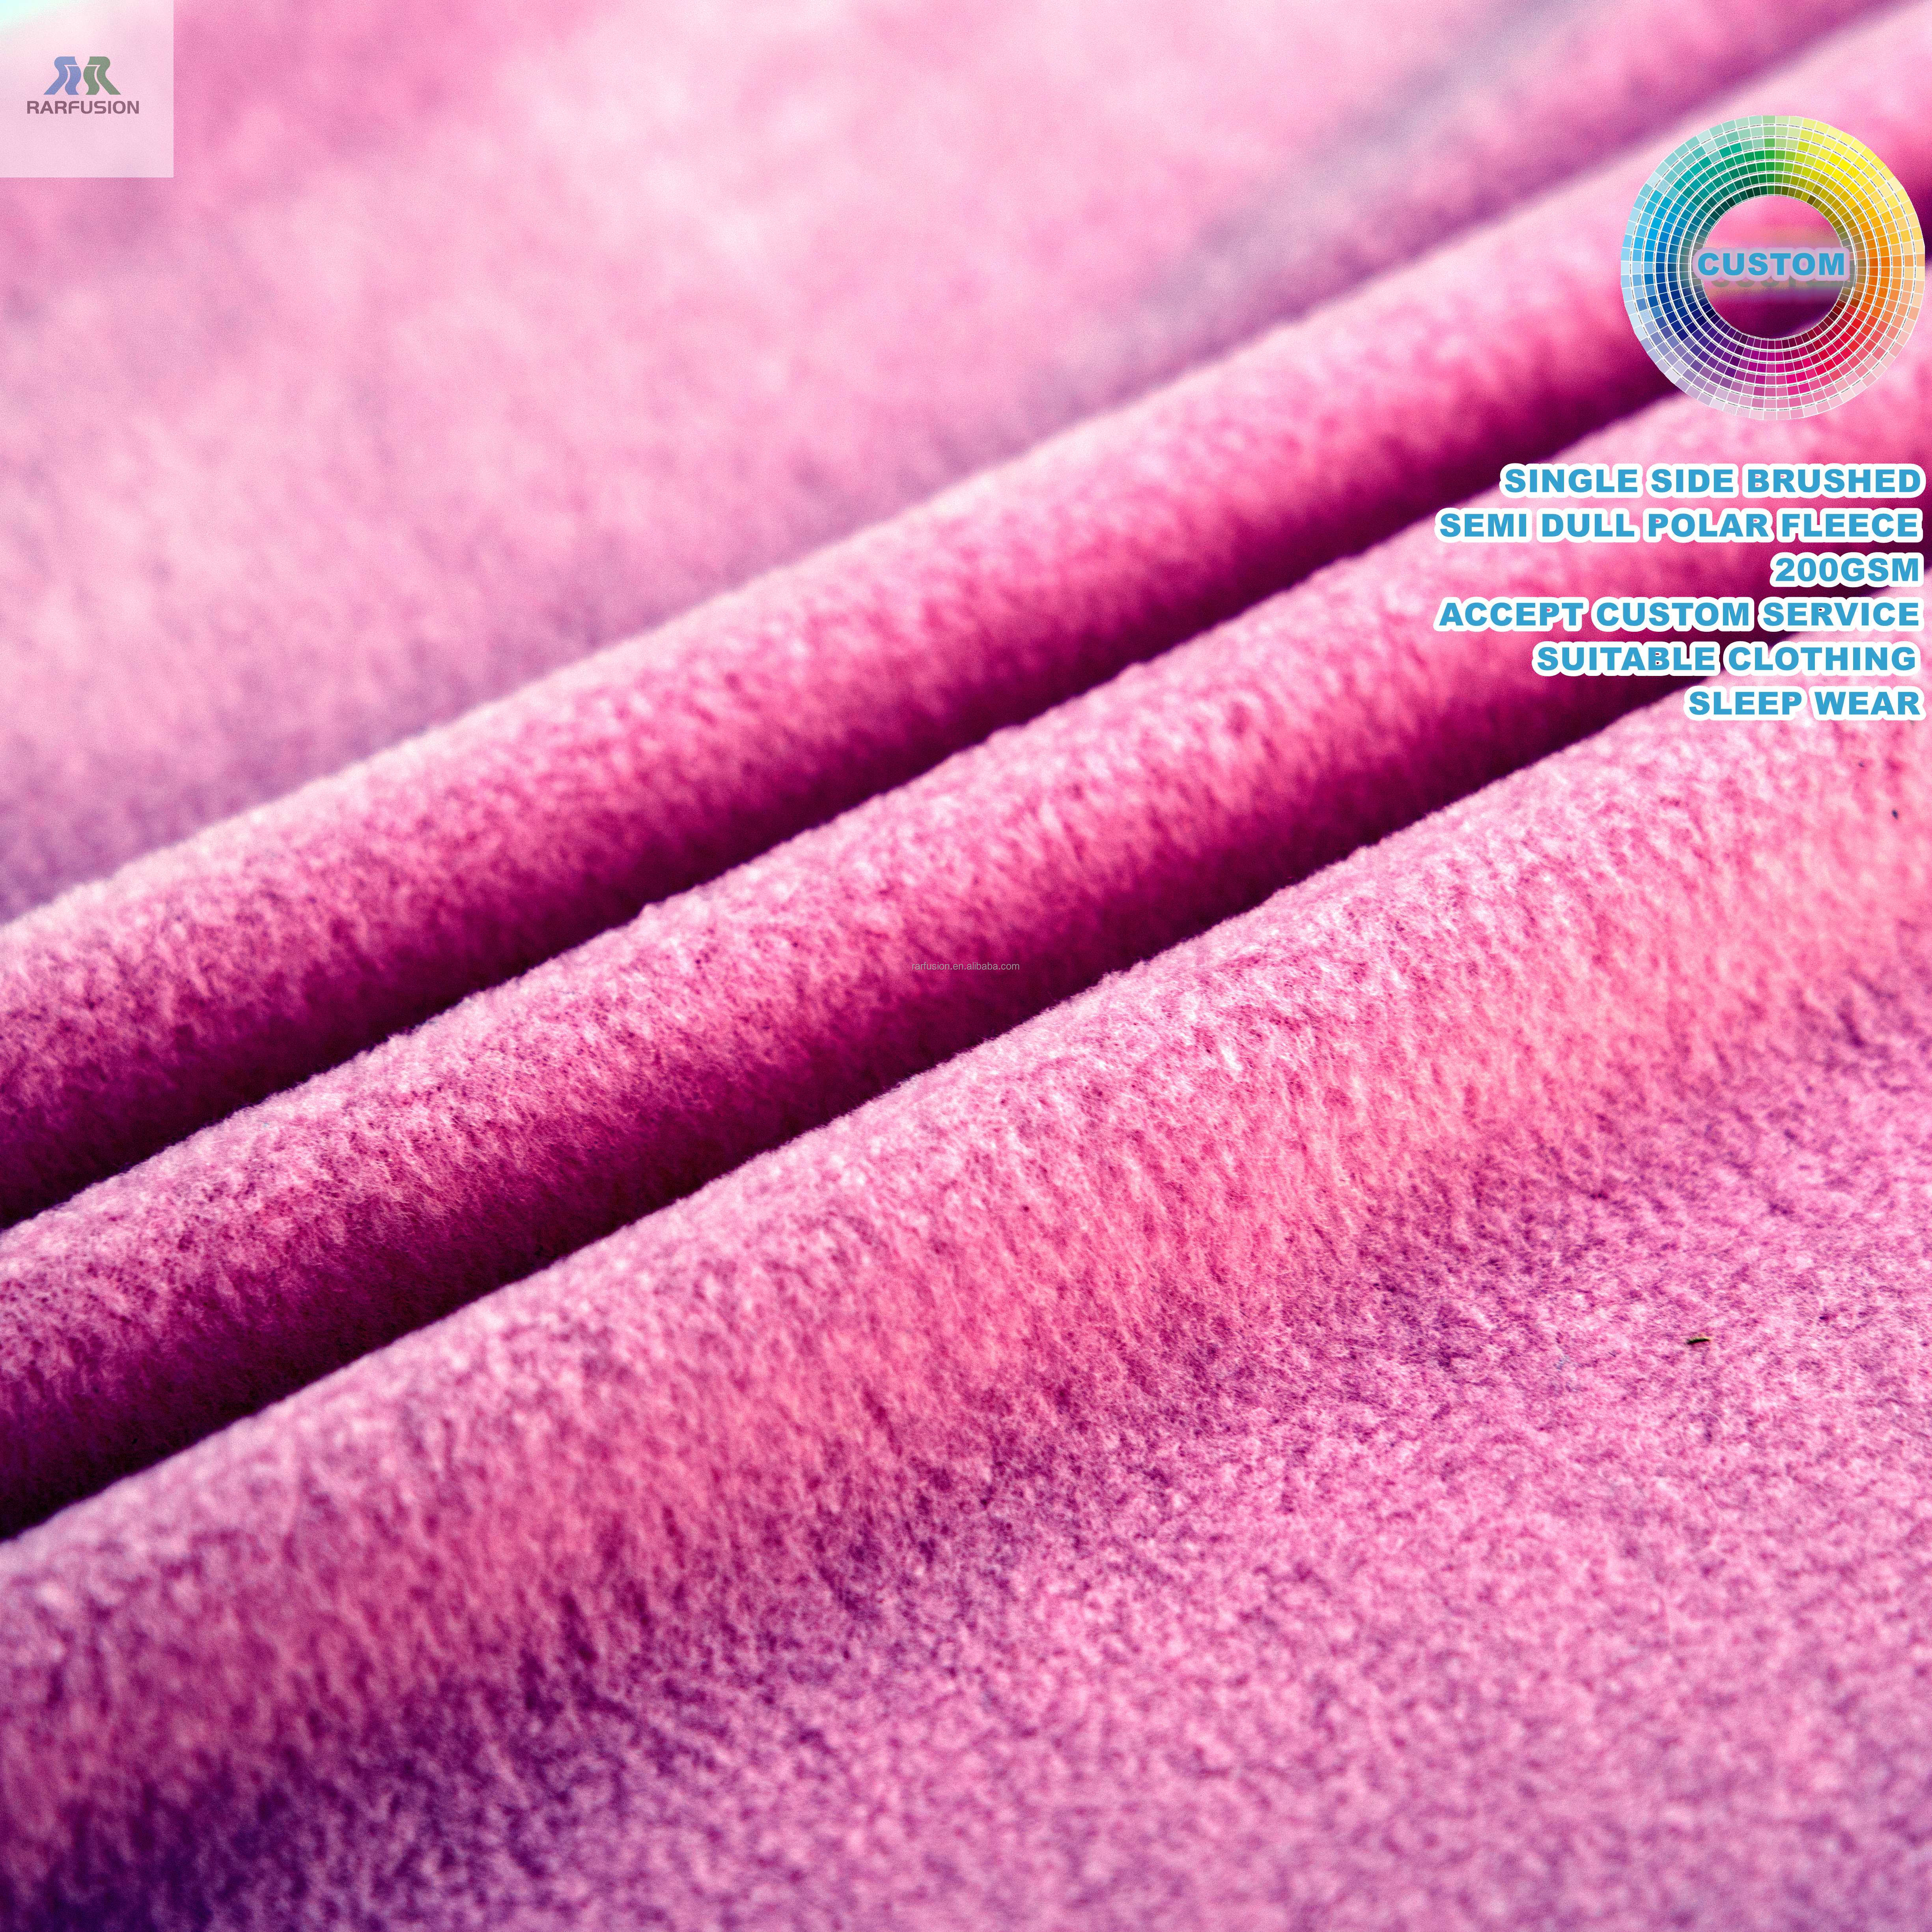Click the text "ACCEPT CUSTOM SERVICE"

(1679, 614)
